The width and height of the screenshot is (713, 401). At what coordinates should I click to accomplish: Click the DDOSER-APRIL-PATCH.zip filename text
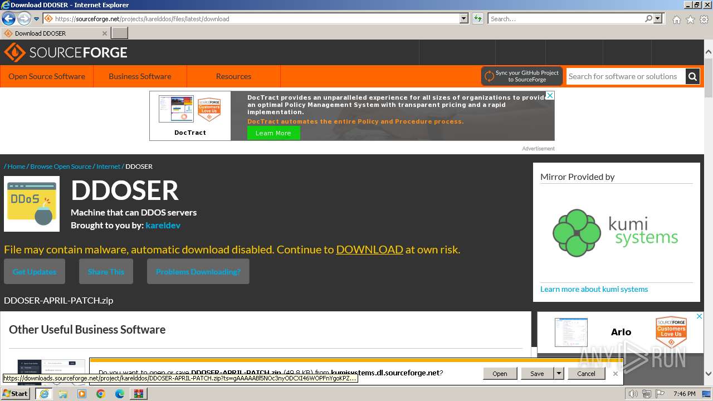58,300
